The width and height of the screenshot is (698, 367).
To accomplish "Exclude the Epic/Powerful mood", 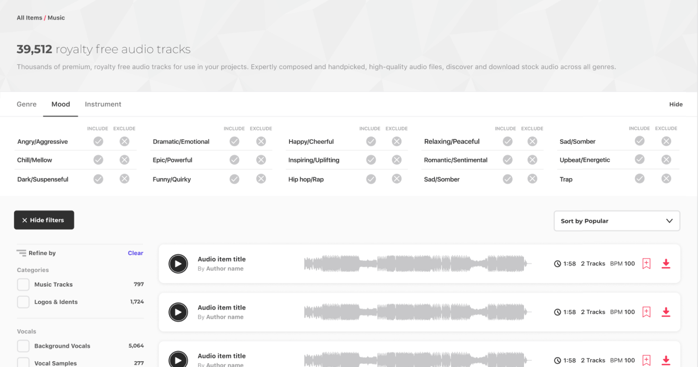I will [261, 160].
